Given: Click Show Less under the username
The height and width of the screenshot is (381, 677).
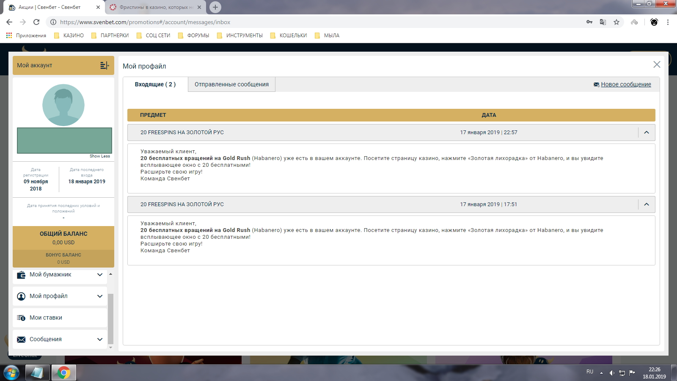Looking at the screenshot, I should pyautogui.click(x=100, y=156).
